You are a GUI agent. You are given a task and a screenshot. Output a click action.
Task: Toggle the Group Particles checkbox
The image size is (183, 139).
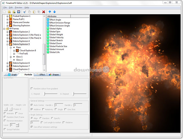tap(5, 129)
